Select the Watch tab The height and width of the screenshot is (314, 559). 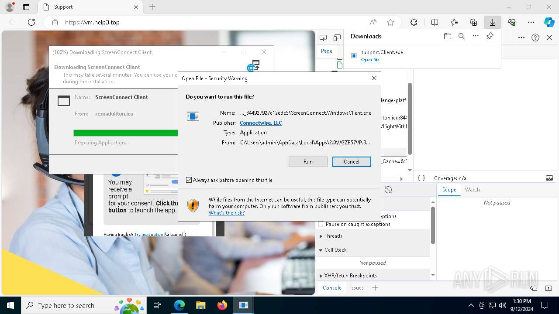pos(472,190)
